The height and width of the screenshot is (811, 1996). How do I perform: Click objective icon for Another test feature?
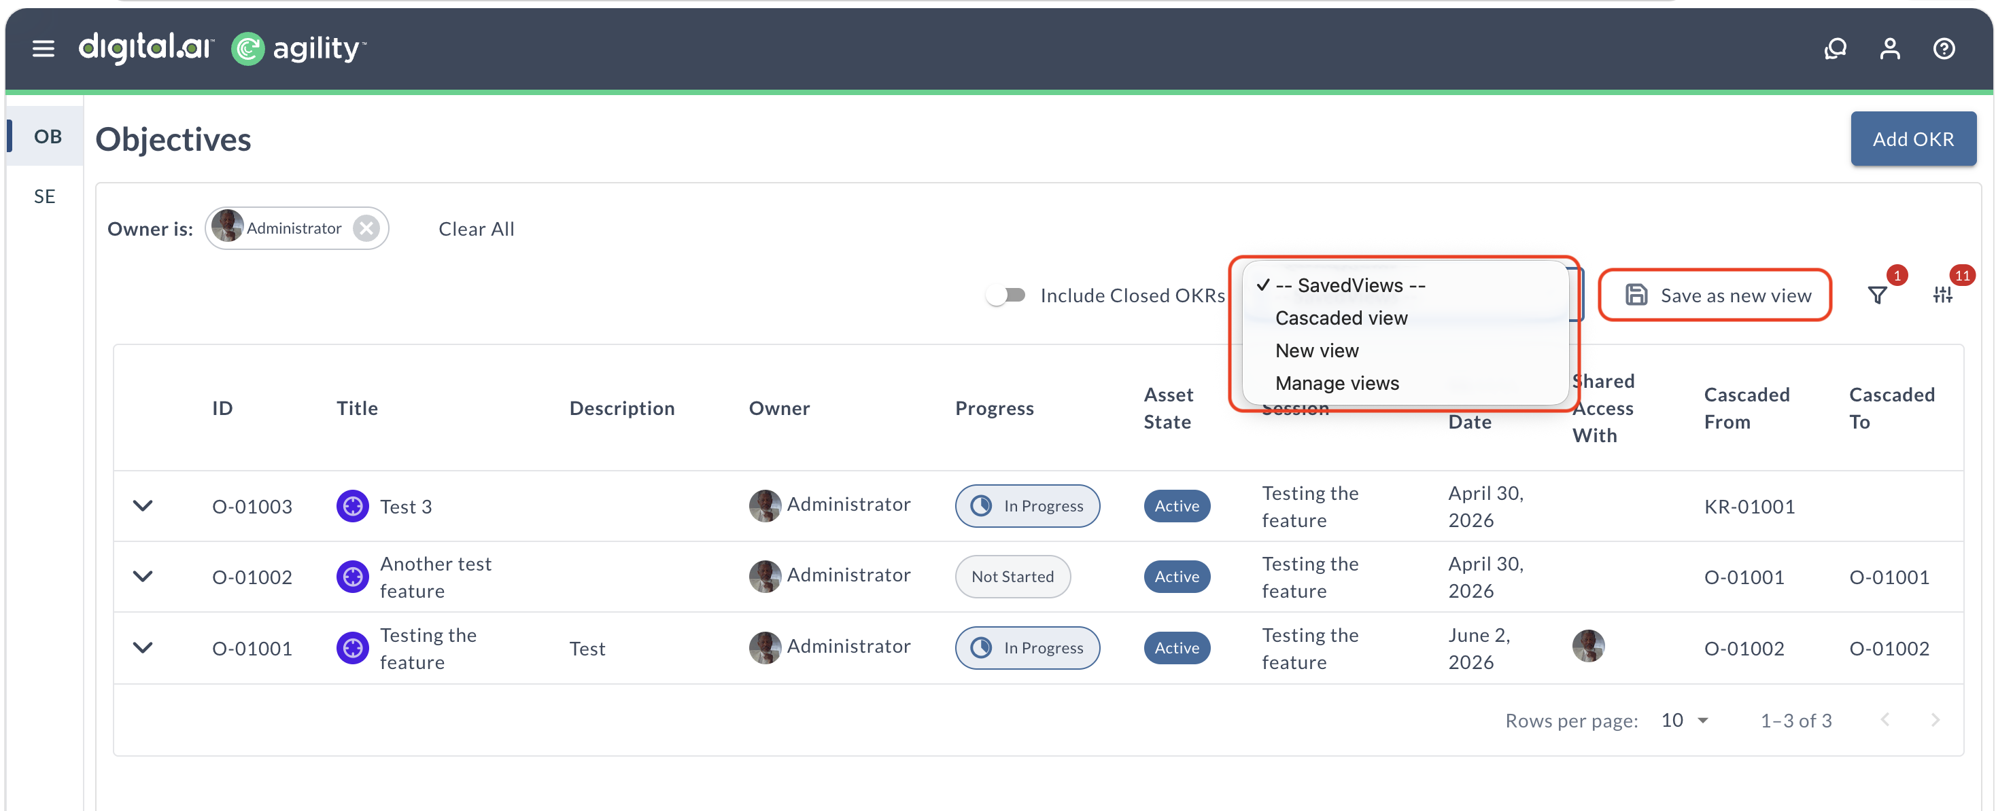point(353,577)
